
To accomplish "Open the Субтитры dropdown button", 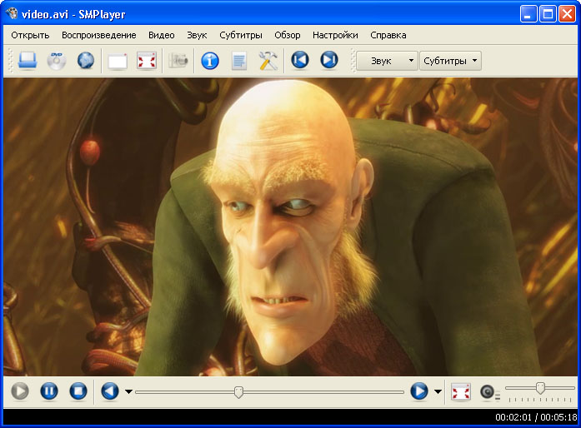I will [x=450, y=61].
